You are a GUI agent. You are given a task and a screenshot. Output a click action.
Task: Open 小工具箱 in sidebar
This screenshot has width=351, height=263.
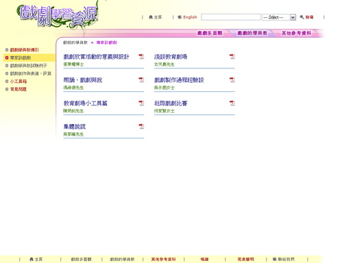coord(19,82)
